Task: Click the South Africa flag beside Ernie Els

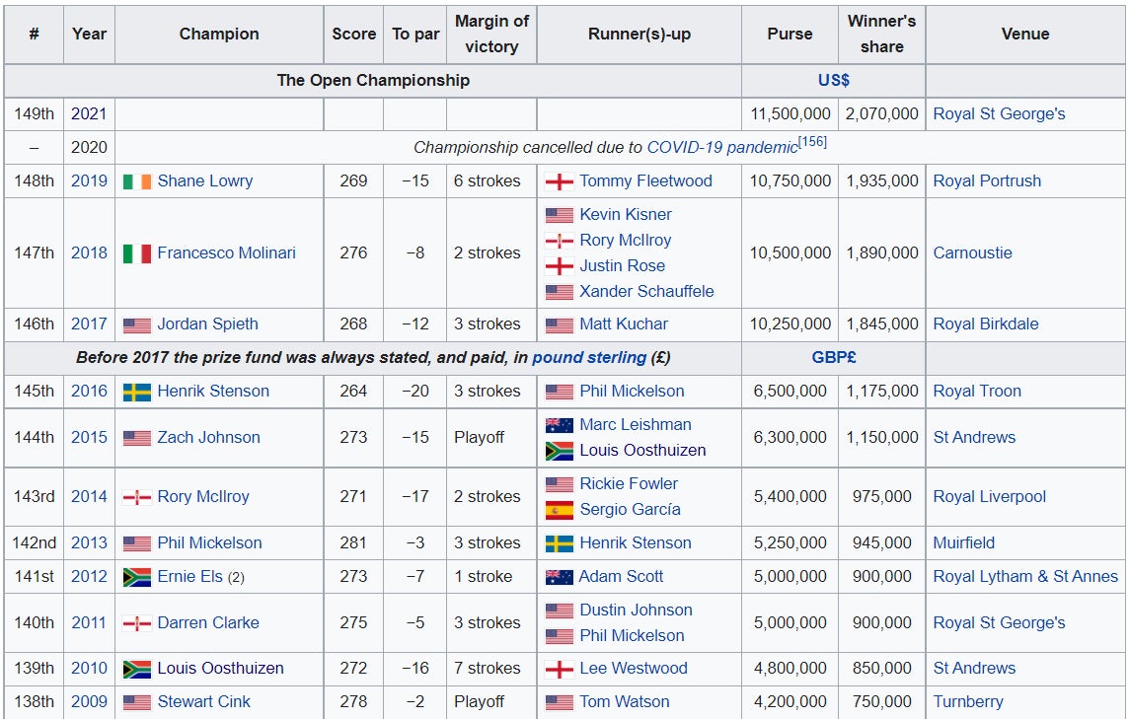Action: pyautogui.click(x=137, y=577)
